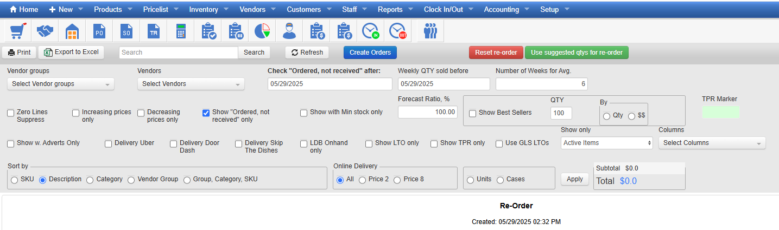The width and height of the screenshot is (779, 230).
Task: Refresh the re-order list
Action: point(307,52)
